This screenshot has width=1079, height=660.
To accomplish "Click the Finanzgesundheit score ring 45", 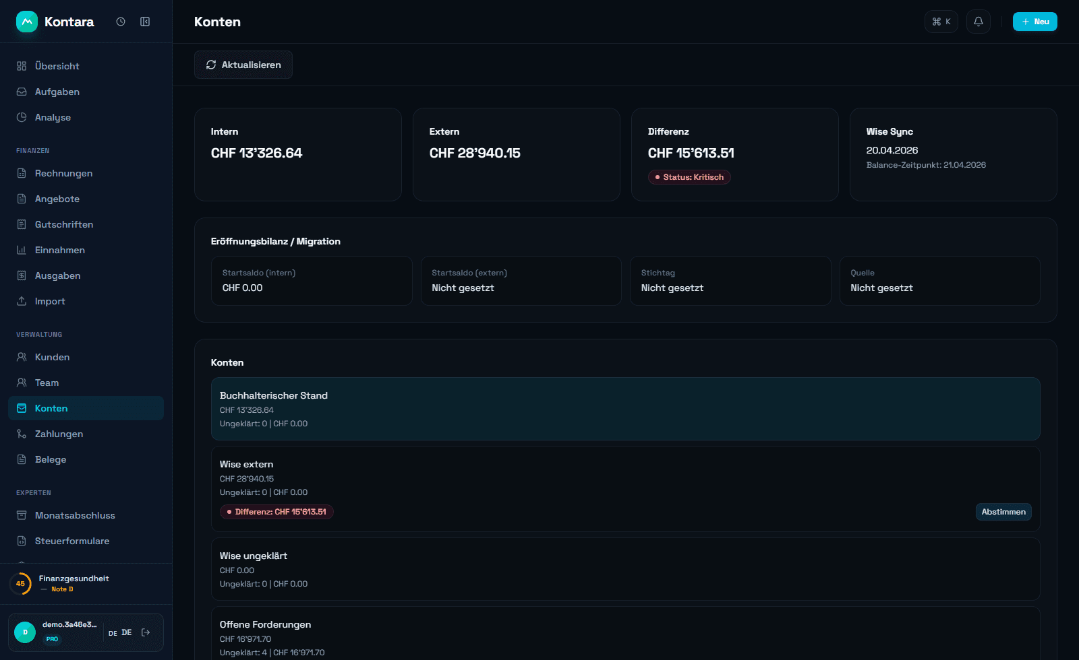I will point(20,584).
